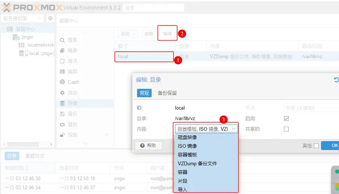This screenshot has height=194, width=339.
Task: Uncheck the 启用 enabled checkbox
Action: click(x=286, y=119)
